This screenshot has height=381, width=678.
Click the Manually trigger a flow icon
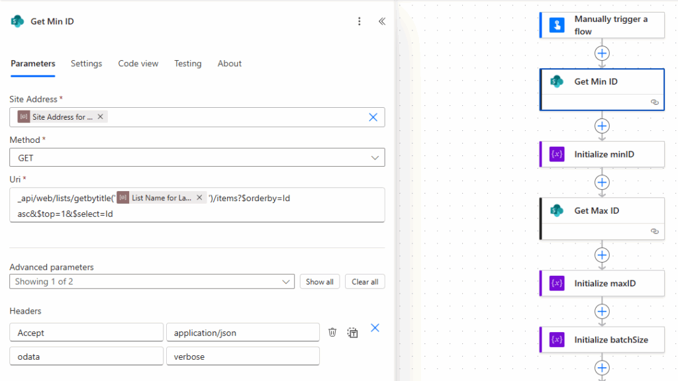557,25
